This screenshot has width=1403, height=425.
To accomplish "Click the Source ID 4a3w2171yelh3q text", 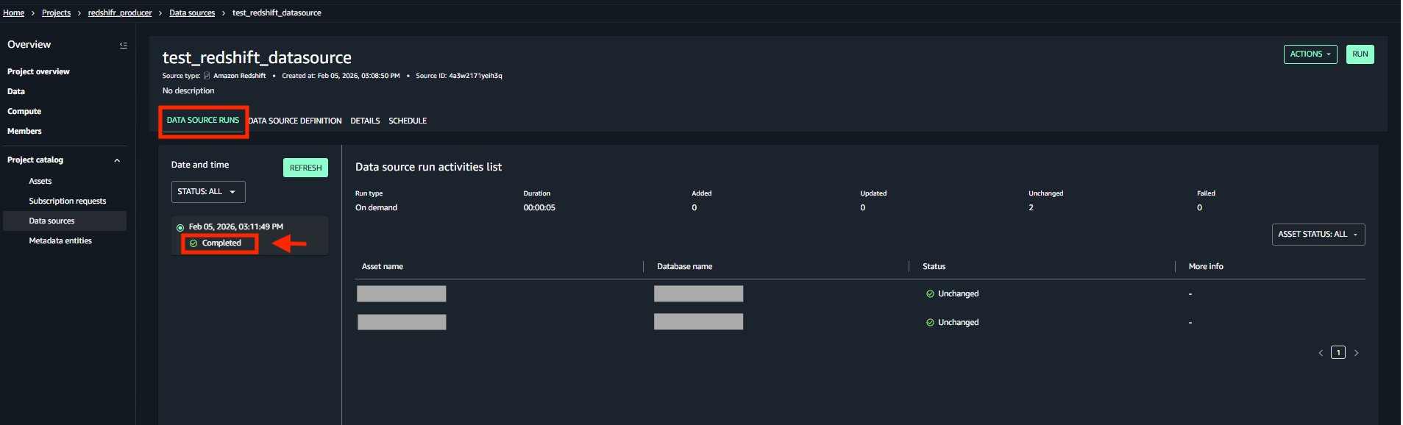I will pyautogui.click(x=459, y=76).
